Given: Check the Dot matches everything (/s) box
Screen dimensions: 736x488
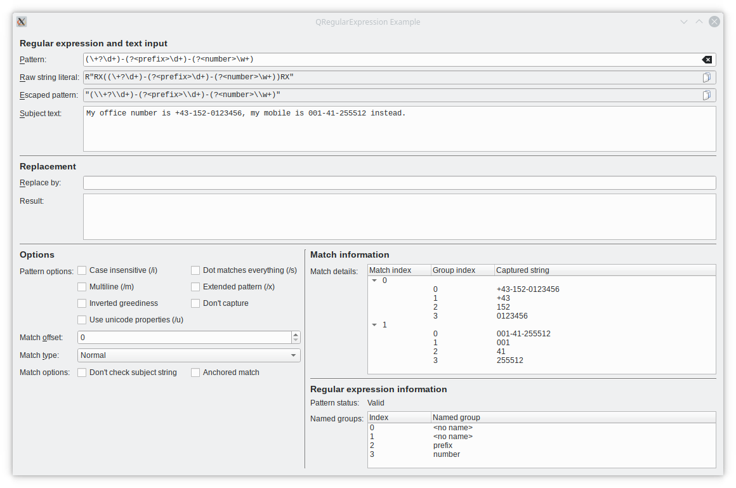Looking at the screenshot, I should click(x=195, y=270).
